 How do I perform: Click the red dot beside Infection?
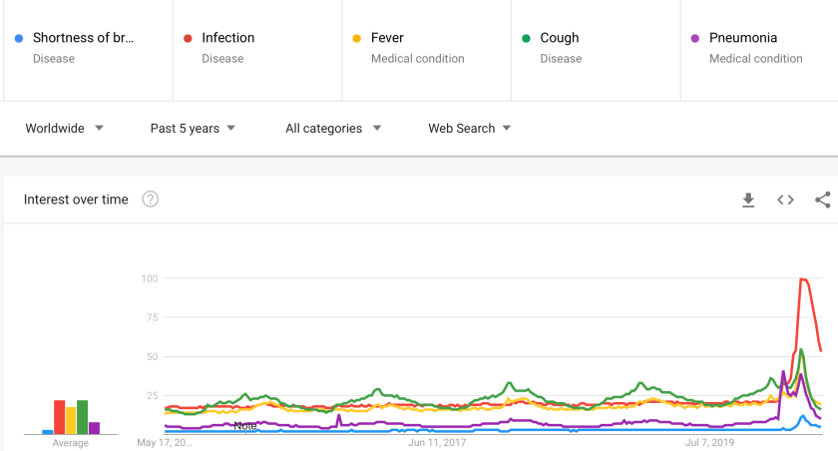tap(188, 39)
